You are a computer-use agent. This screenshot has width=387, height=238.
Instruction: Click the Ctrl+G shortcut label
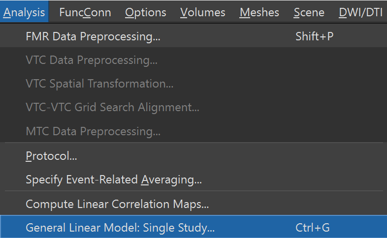(x=313, y=227)
